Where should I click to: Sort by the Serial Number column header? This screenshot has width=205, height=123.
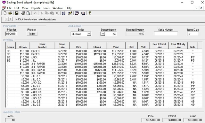[42, 45]
